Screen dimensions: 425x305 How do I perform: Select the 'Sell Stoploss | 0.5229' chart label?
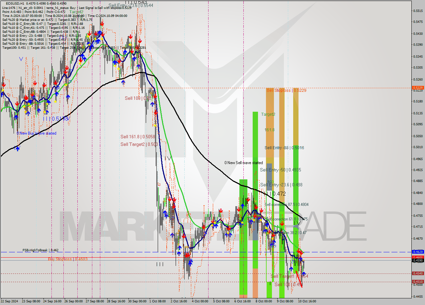pos(286,90)
